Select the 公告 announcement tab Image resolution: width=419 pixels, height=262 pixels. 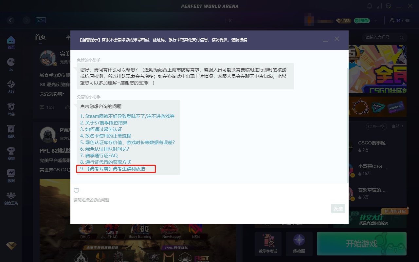click(x=41, y=20)
